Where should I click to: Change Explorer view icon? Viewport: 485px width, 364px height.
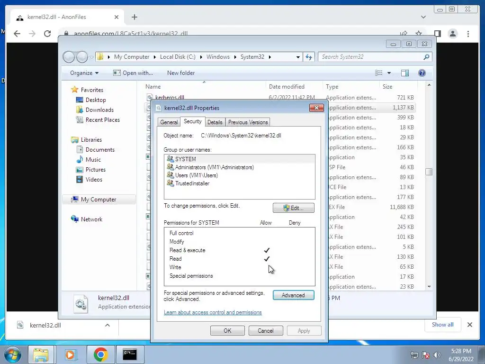coord(378,73)
